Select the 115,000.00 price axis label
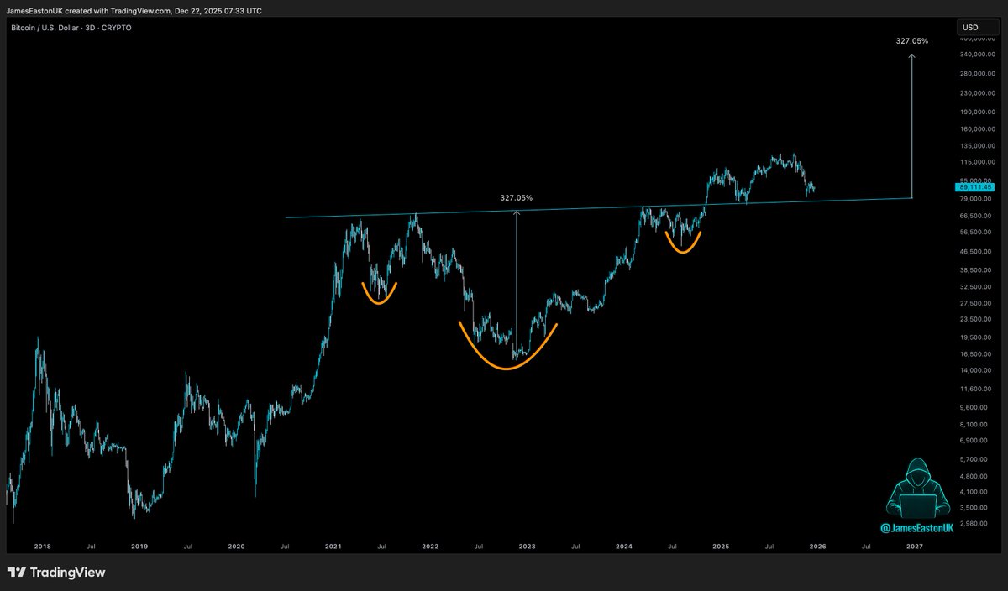This screenshot has width=1008, height=591. pyautogui.click(x=979, y=162)
